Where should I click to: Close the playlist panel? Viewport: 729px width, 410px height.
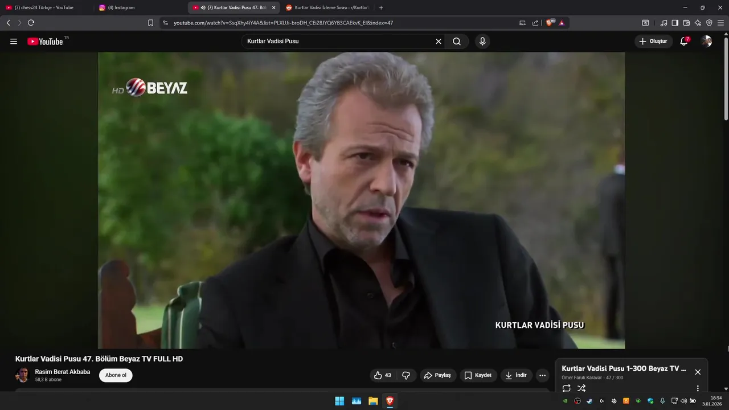[698, 372]
